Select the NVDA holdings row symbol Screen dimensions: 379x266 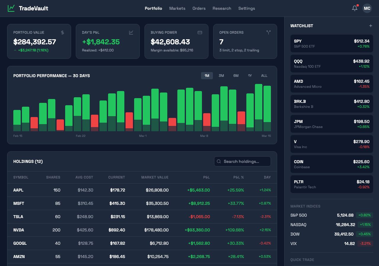click(19, 230)
